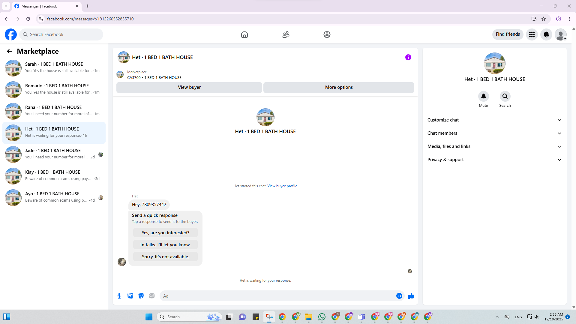This screenshot has width=576, height=324.
Task: Search in conversation using magnifier icon
Action: pos(505,96)
